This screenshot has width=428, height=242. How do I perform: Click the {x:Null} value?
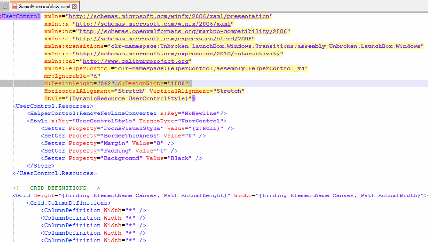pos(206,128)
